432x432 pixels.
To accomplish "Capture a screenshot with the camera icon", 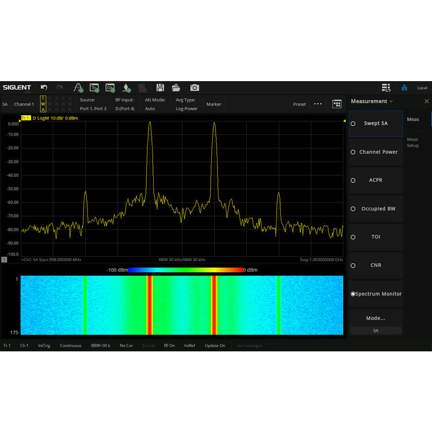I will 194,88.
